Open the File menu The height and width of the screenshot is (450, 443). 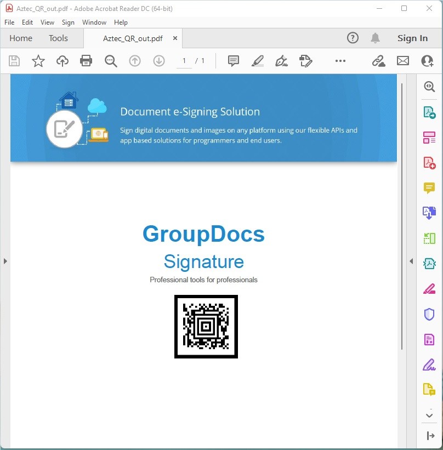(9, 22)
